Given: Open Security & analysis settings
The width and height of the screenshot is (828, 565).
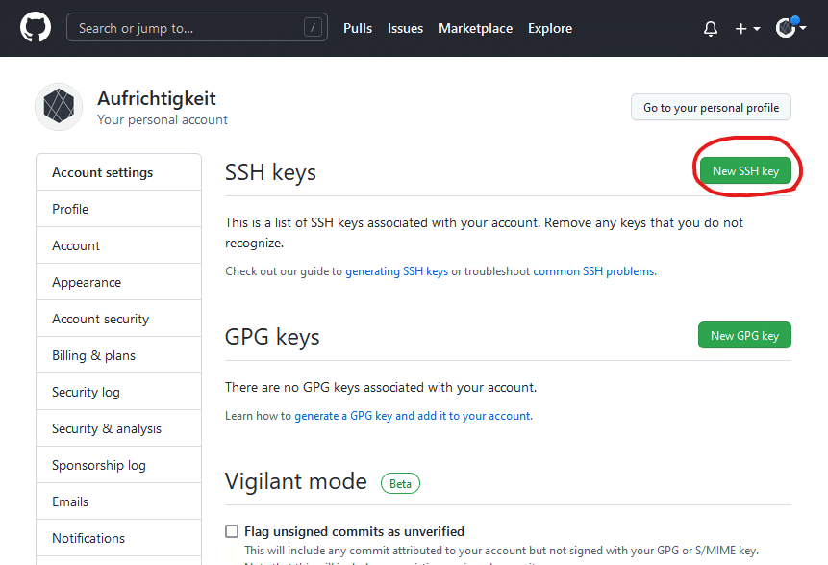Looking at the screenshot, I should [119, 428].
